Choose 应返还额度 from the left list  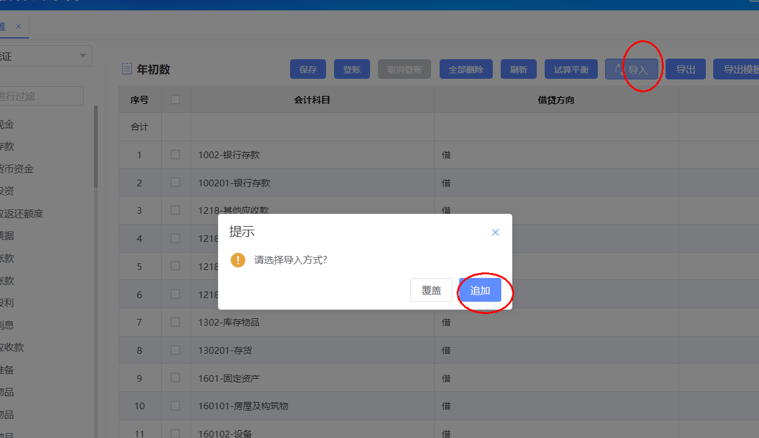21,214
